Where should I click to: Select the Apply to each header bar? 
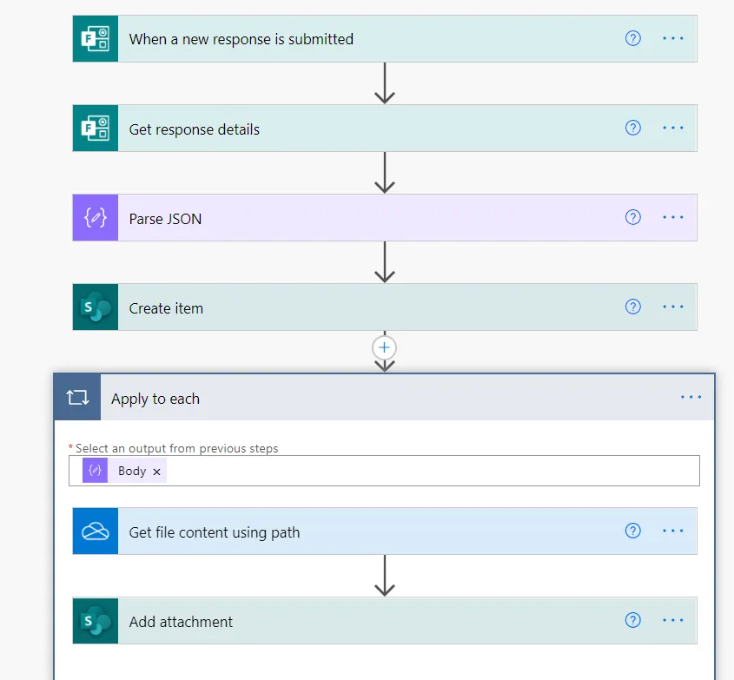click(347, 397)
